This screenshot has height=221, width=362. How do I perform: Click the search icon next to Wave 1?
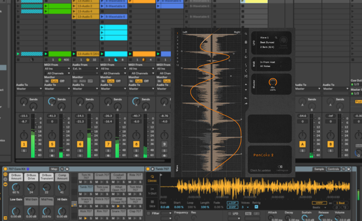point(276,37)
